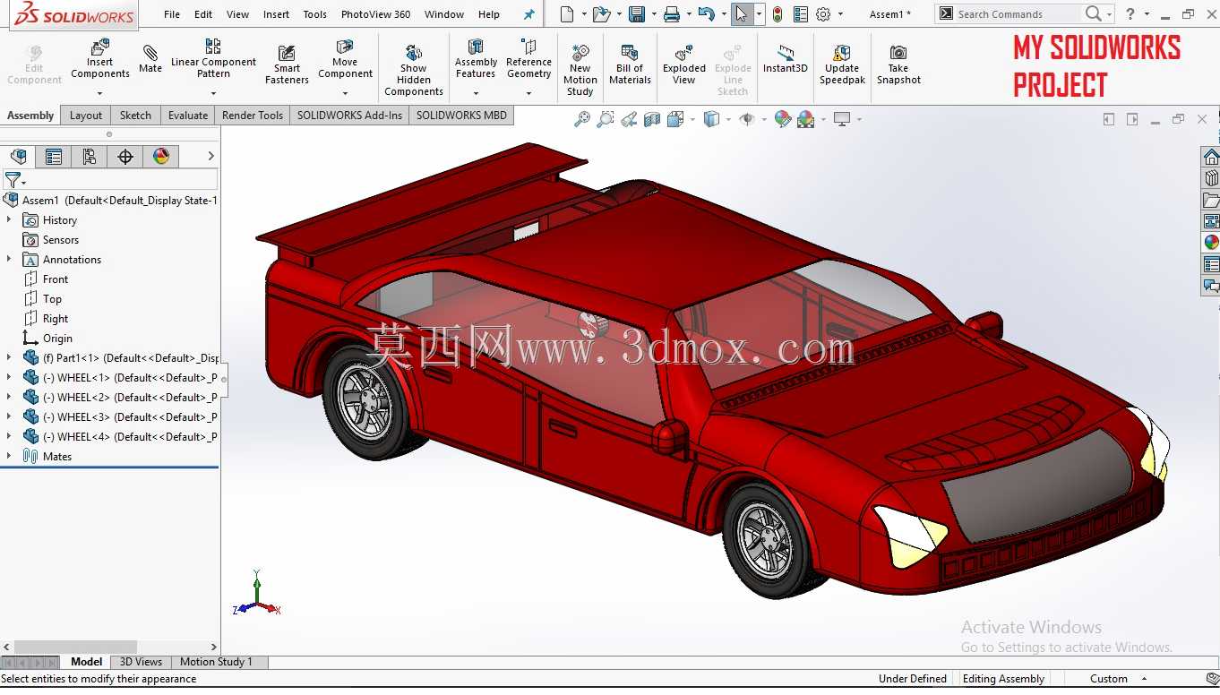This screenshot has height=695, width=1220.
Task: Open ConfigurationManager tab icon
Action: pos(90,157)
